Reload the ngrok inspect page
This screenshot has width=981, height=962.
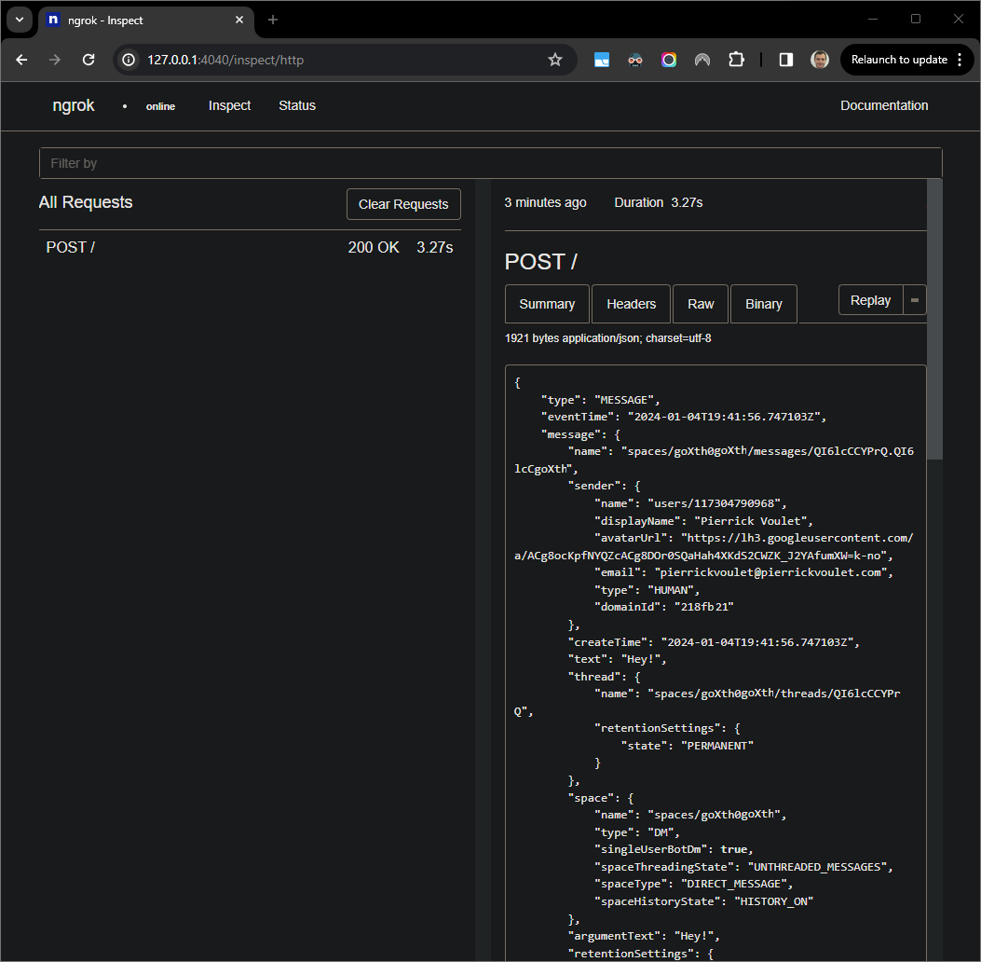coord(88,59)
